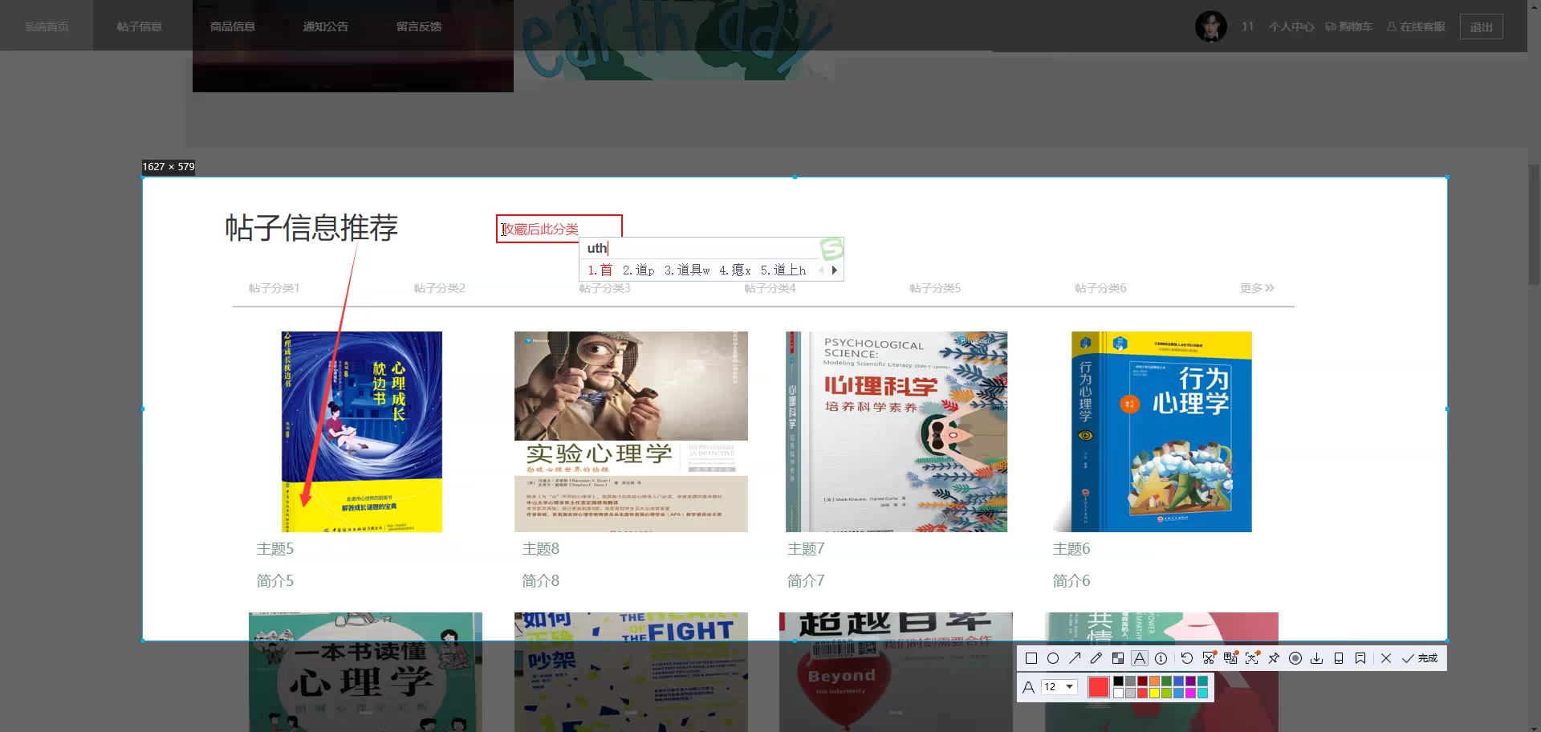Image resolution: width=1541 pixels, height=732 pixels.
Task: Open the font size 12 dropdown
Action: [1059, 687]
